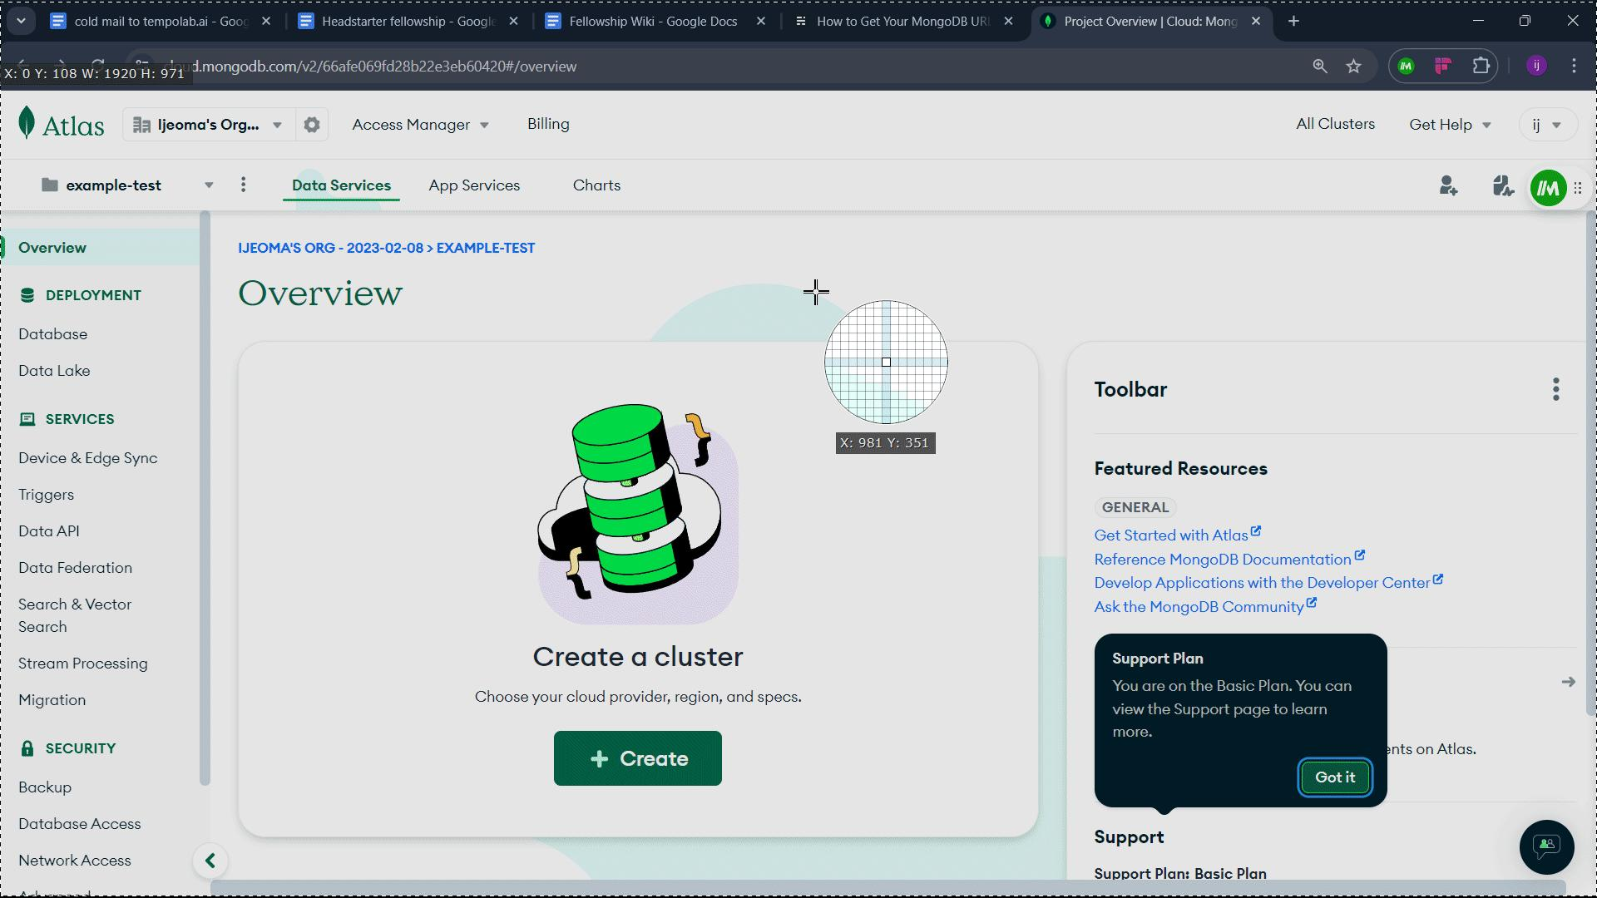Open the Billing page
Screen dimensions: 1597x898
548,124
